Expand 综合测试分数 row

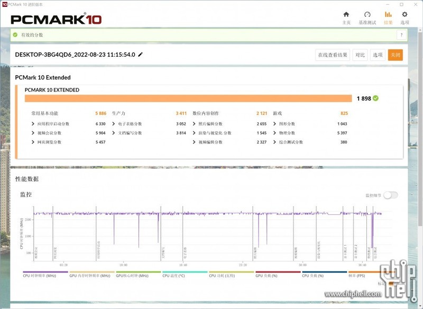point(274,142)
